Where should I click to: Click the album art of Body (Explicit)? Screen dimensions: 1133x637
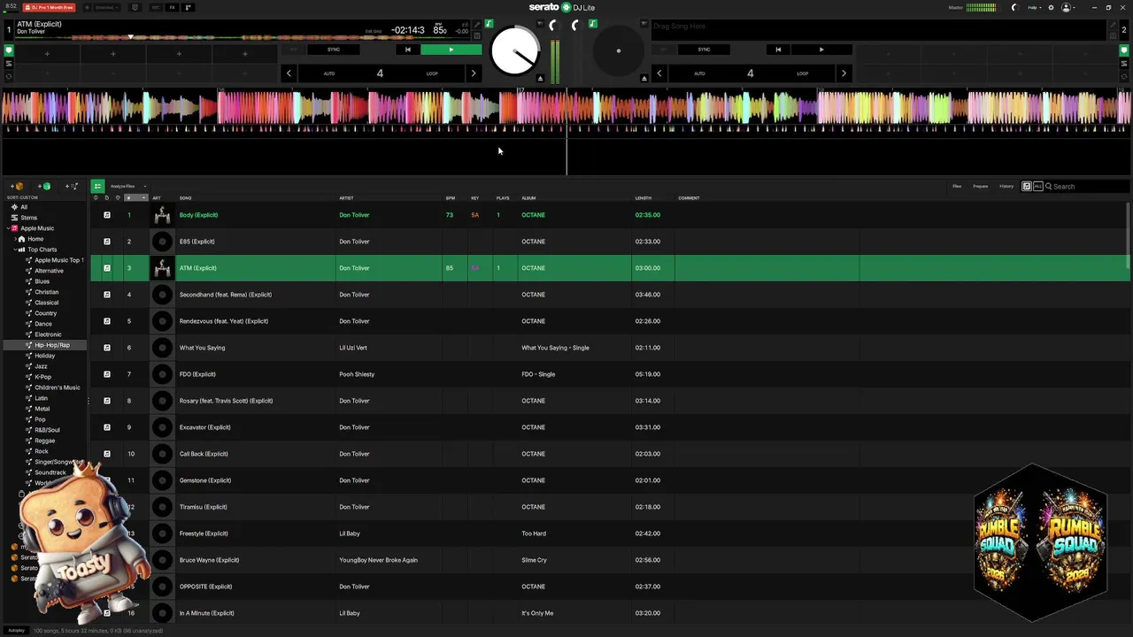point(162,215)
